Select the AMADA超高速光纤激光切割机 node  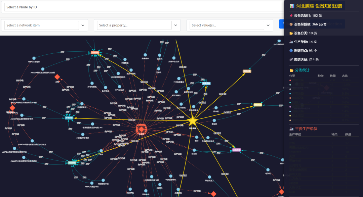coord(43,69)
